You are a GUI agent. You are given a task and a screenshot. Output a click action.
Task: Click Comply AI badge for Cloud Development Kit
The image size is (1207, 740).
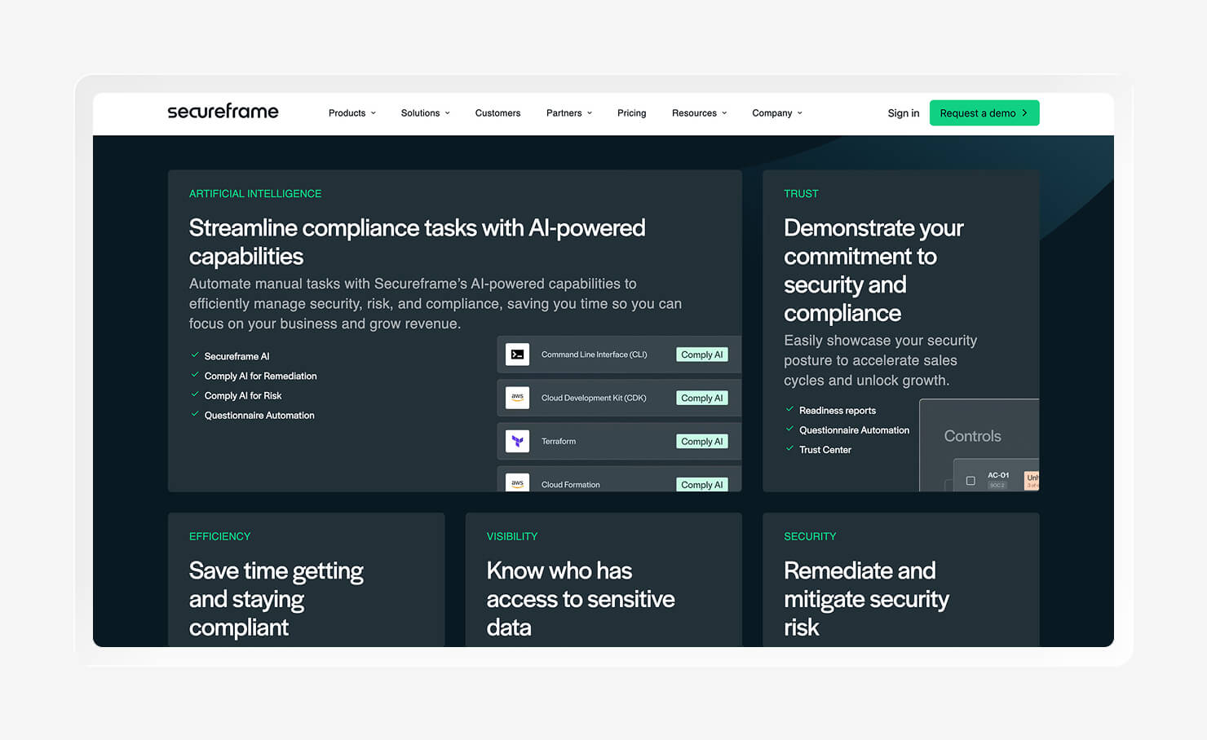click(702, 398)
